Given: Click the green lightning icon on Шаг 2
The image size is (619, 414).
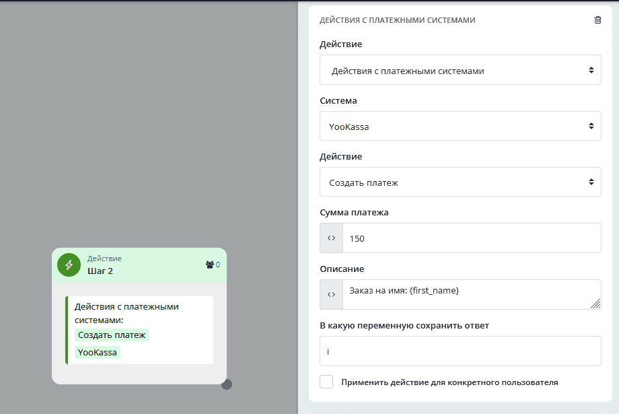Looking at the screenshot, I should pyautogui.click(x=69, y=265).
